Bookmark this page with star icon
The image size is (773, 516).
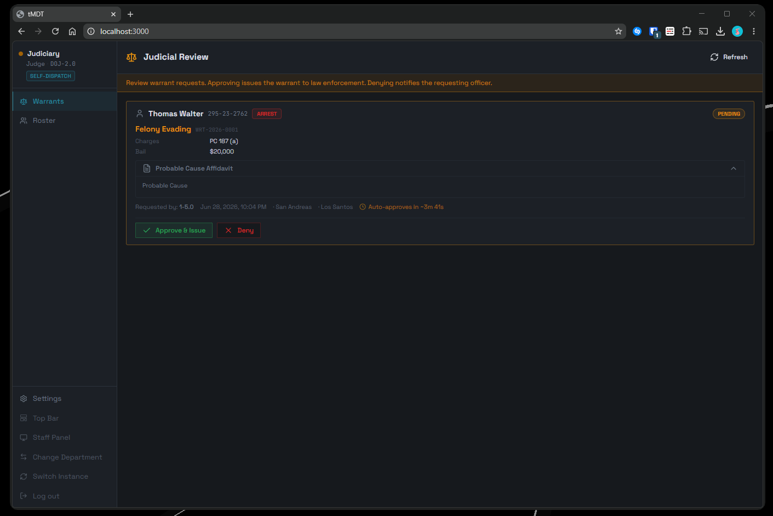pos(619,31)
